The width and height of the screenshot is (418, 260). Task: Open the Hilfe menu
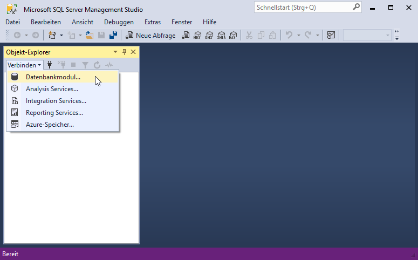coord(209,22)
